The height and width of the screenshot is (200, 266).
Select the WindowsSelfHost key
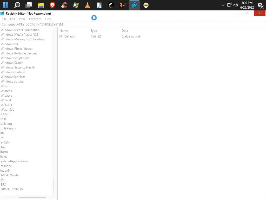13,77
